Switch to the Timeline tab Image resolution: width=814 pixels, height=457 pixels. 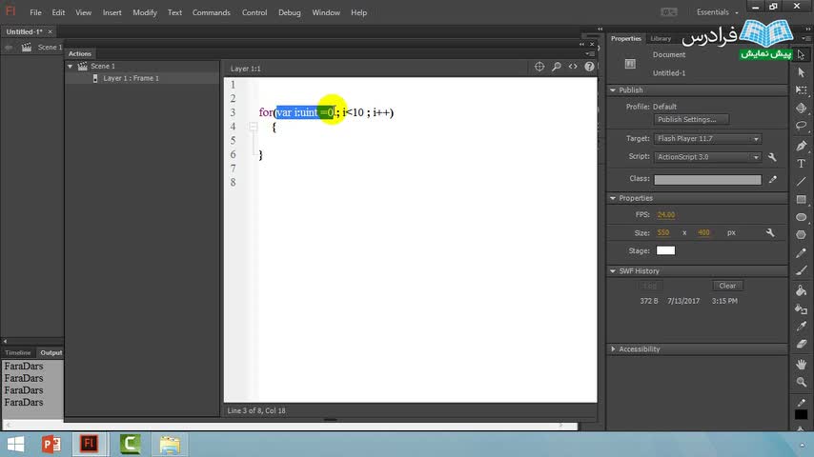tap(18, 352)
